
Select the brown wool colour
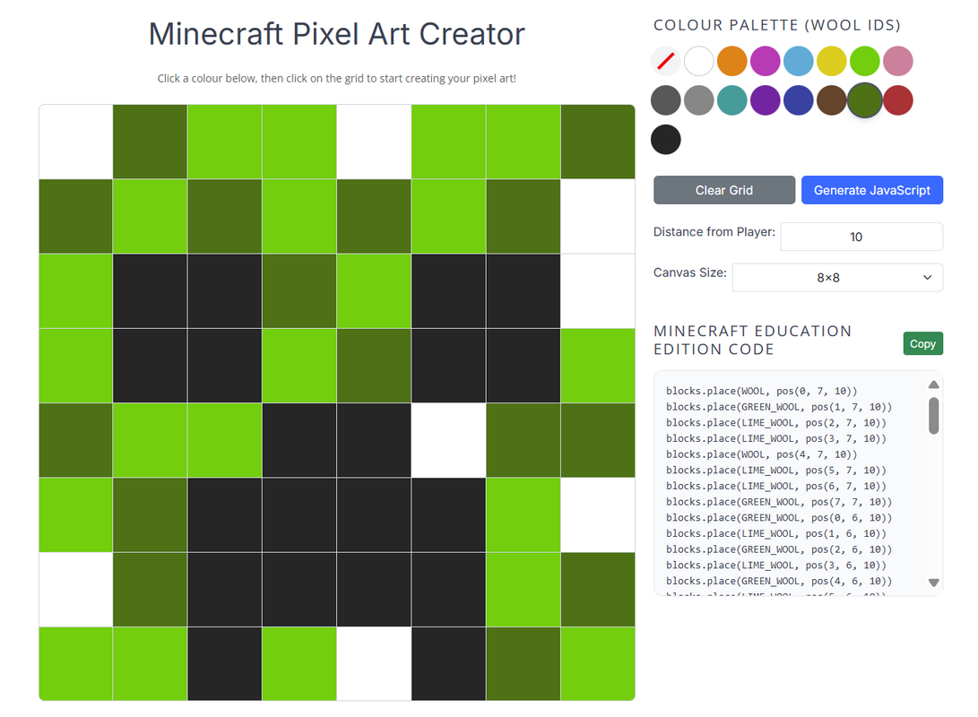point(832,100)
